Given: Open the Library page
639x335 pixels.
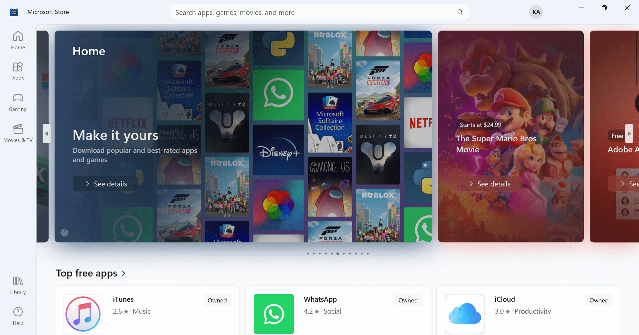Looking at the screenshot, I should (18, 285).
